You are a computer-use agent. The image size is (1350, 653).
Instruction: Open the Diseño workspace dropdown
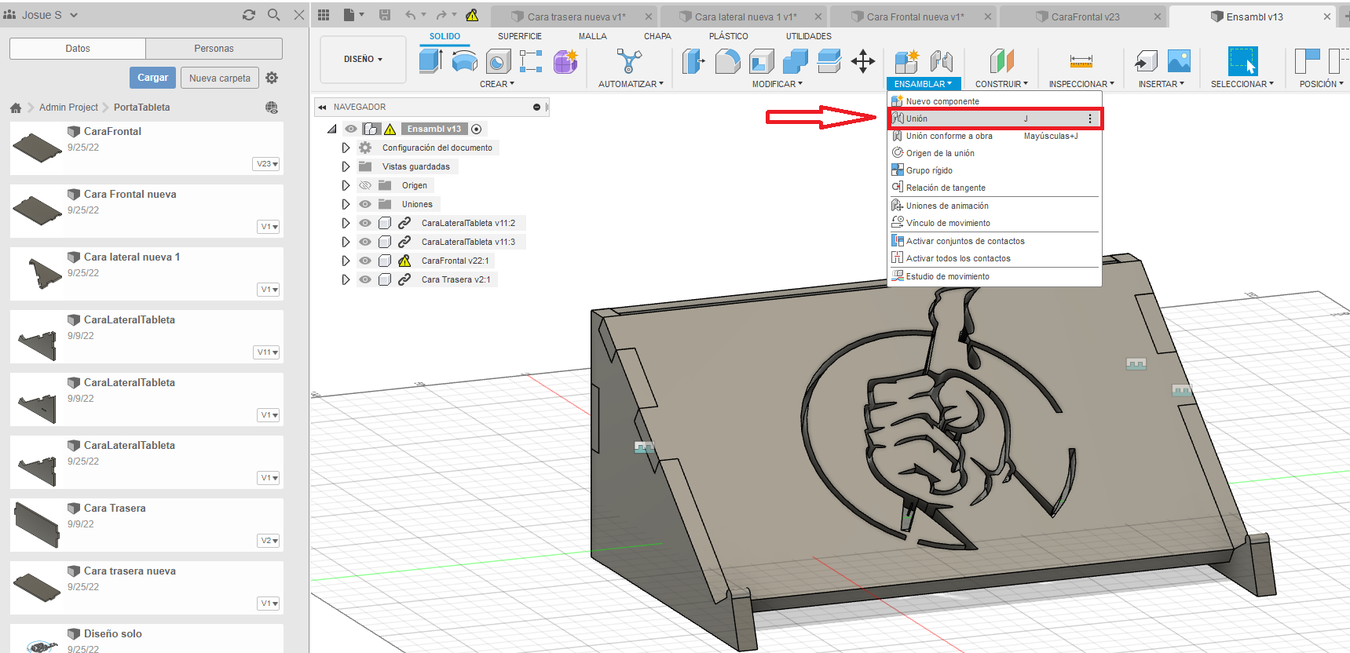coord(363,59)
